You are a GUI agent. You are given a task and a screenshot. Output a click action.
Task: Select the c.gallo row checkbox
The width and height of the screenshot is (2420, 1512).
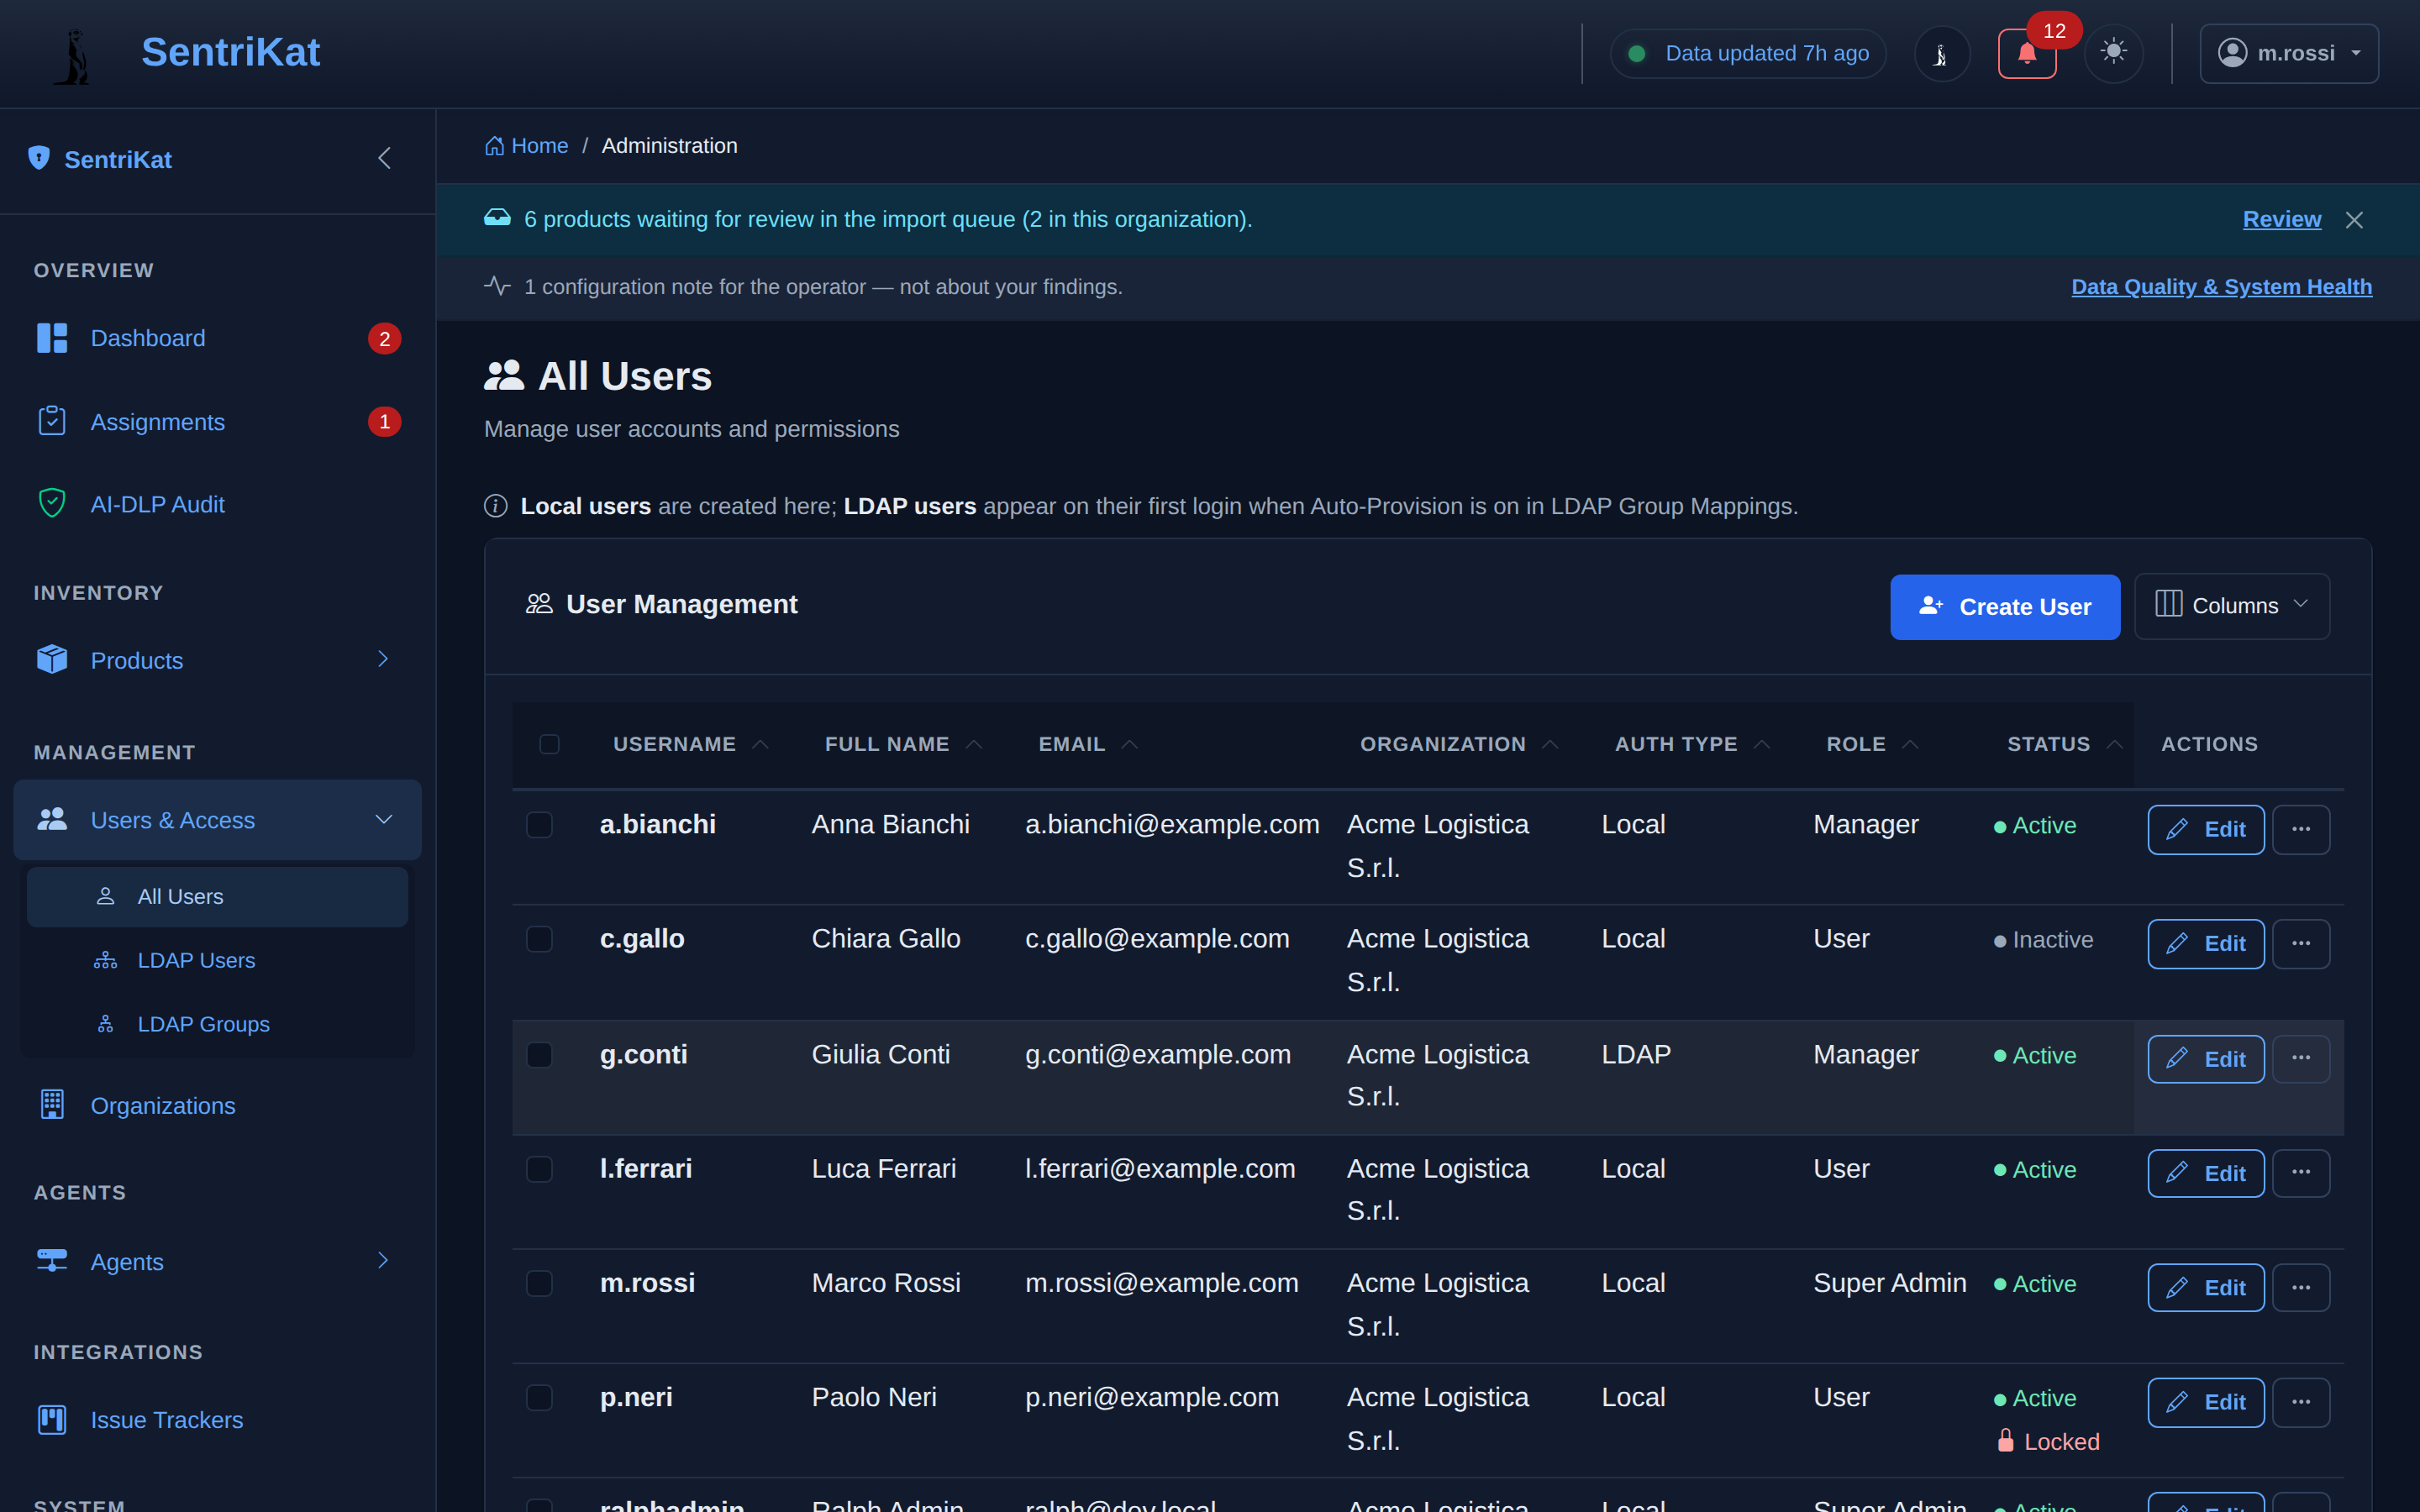539,939
